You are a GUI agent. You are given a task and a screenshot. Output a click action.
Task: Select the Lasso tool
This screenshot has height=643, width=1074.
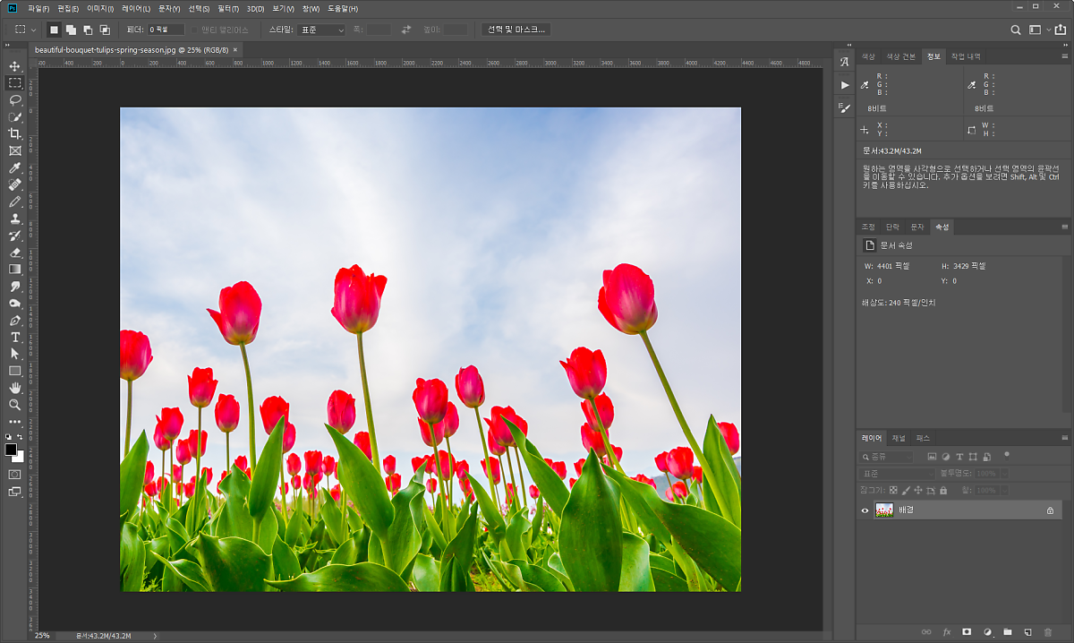click(15, 99)
